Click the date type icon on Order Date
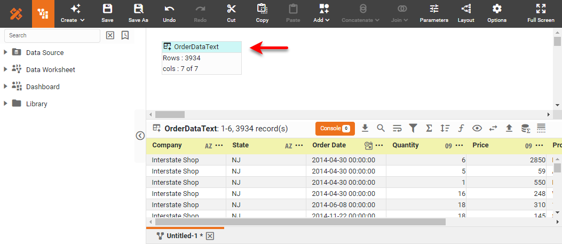The height and width of the screenshot is (244, 562). 369,145
